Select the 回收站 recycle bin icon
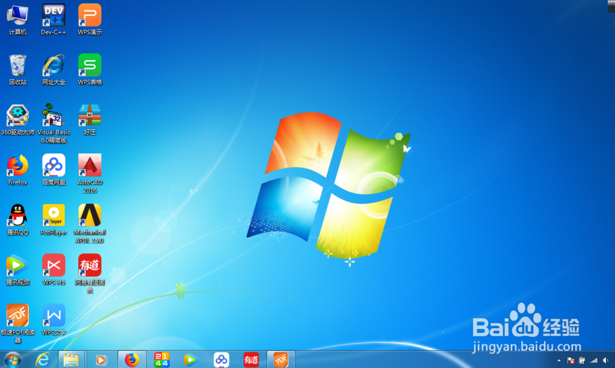Viewport: 615px width, 368px height. 18,70
